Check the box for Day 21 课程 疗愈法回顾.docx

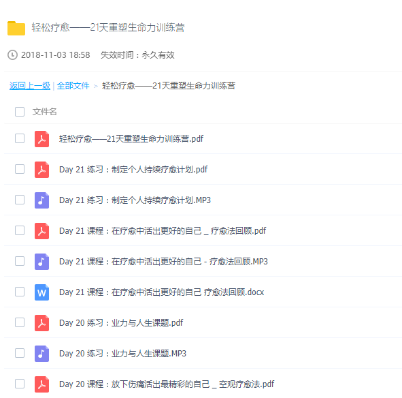coord(20,292)
